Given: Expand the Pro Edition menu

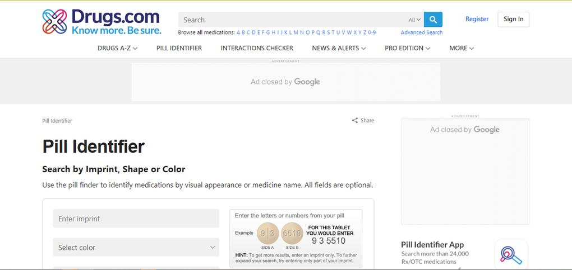Looking at the screenshot, I should (x=408, y=48).
